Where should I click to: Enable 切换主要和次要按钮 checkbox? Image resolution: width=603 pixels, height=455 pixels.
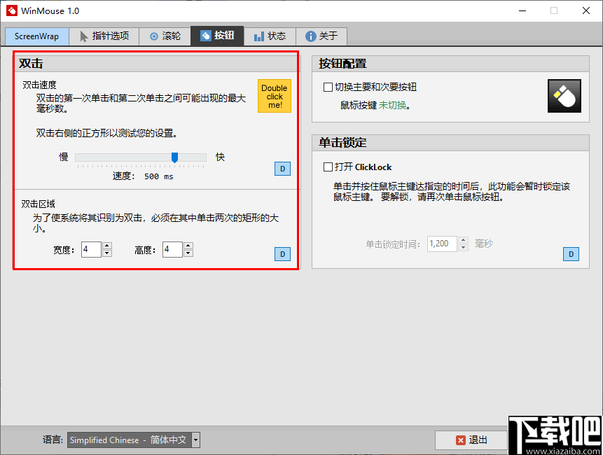tap(327, 86)
